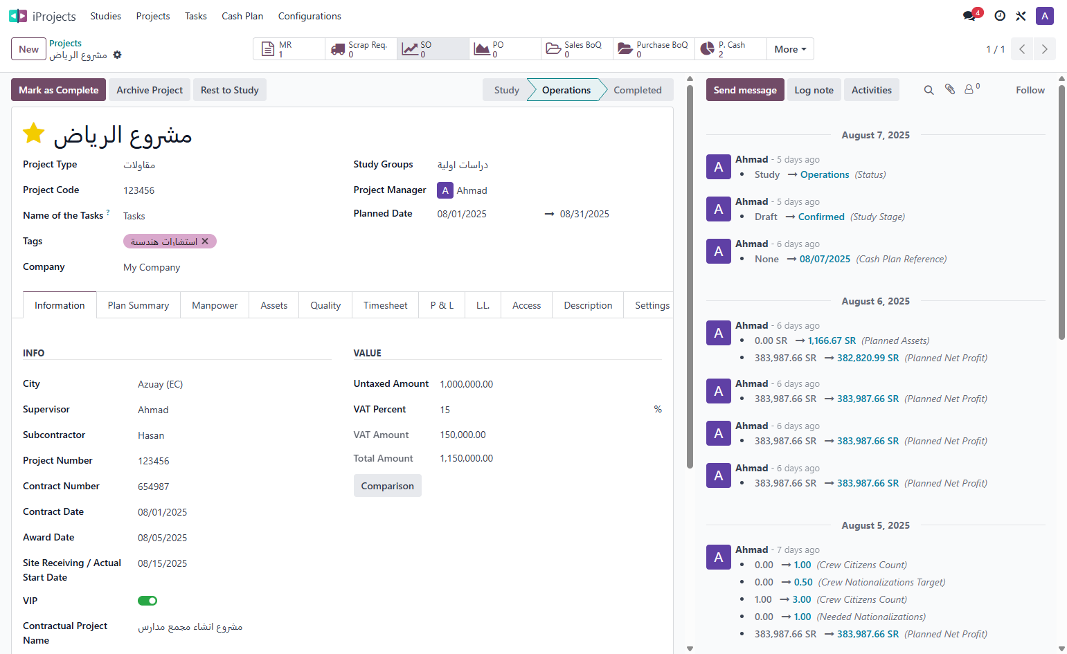Viewport: 1067px width, 654px height.
Task: Open the Projects breadcrumb link
Action: (65, 43)
